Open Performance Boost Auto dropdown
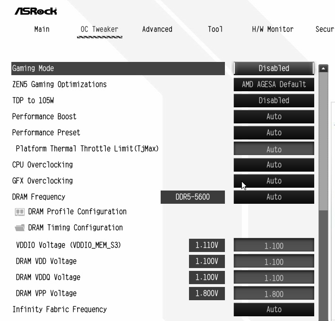335x321 pixels. coord(274,117)
